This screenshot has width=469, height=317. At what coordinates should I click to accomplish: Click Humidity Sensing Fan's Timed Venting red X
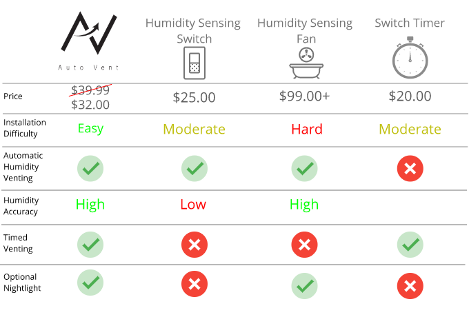pyautogui.click(x=304, y=244)
